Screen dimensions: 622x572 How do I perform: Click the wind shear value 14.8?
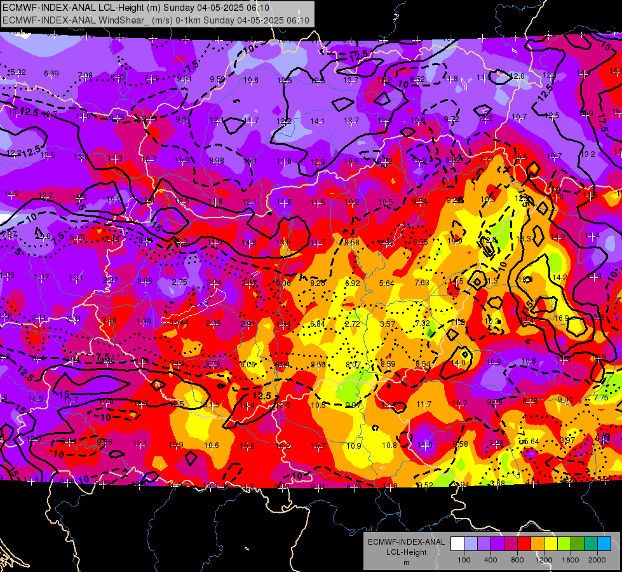(x=248, y=242)
